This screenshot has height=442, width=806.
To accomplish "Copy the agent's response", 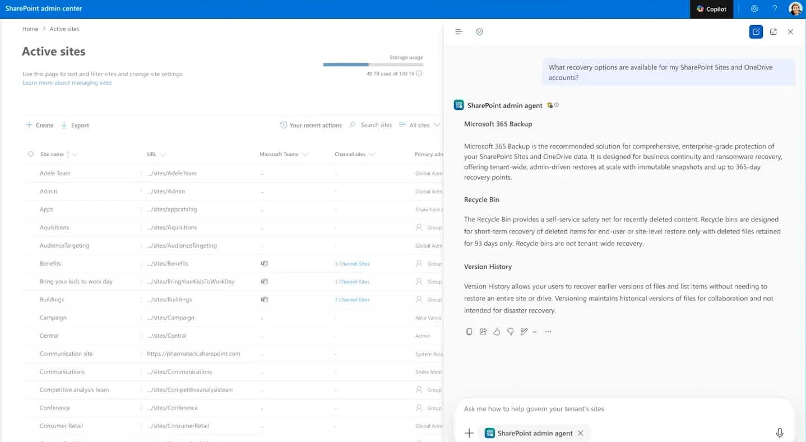I will click(469, 332).
